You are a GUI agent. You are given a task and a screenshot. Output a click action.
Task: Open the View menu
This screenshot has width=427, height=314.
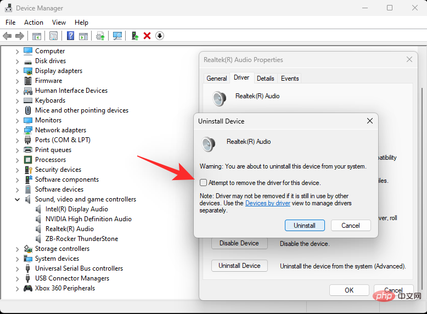coord(59,23)
